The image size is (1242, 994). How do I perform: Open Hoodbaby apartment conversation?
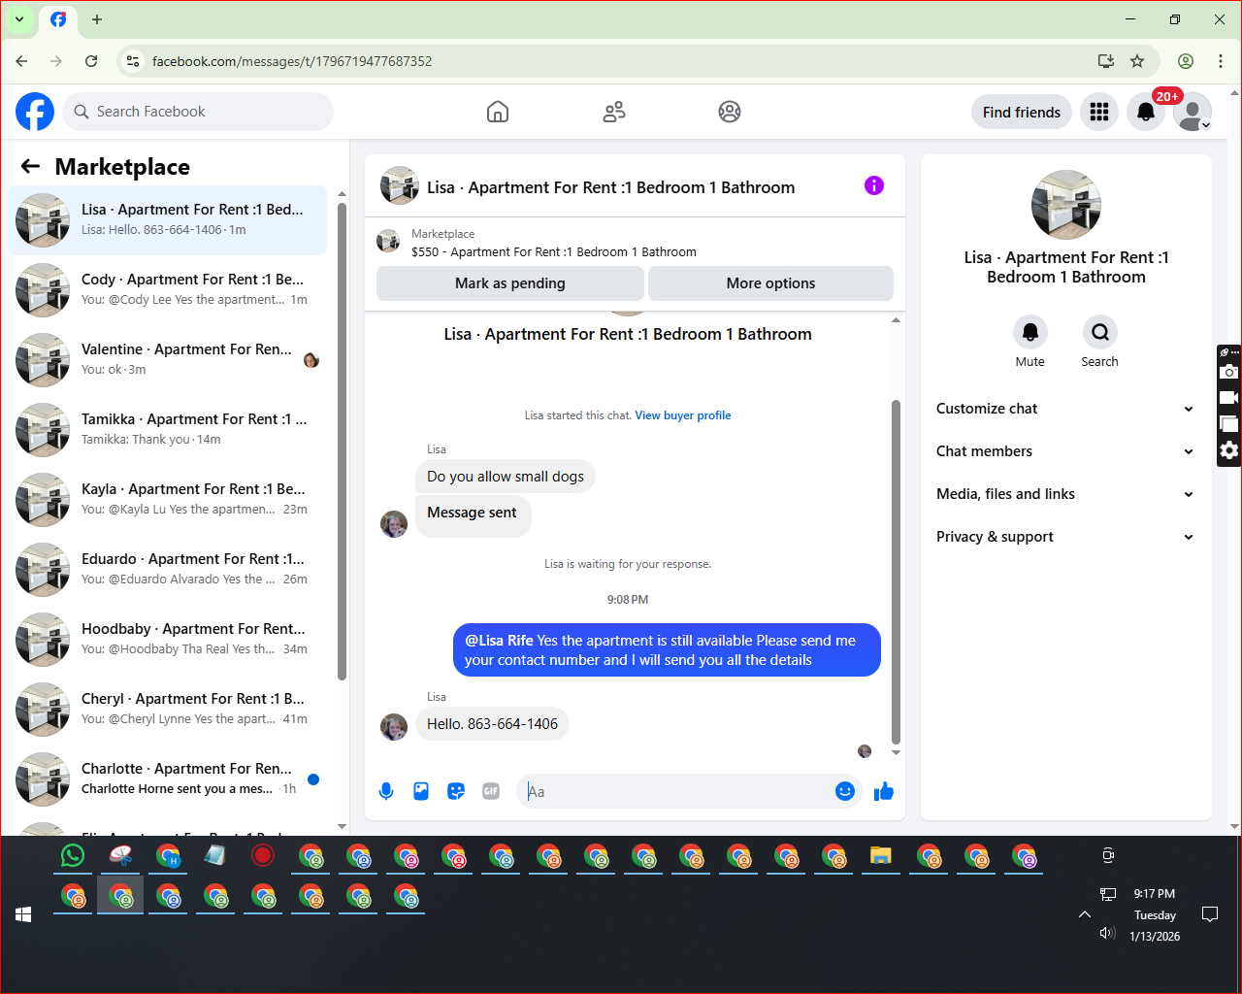pos(167,640)
